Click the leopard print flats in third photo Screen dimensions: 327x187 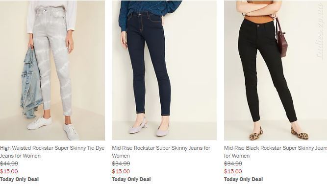pos(279,134)
